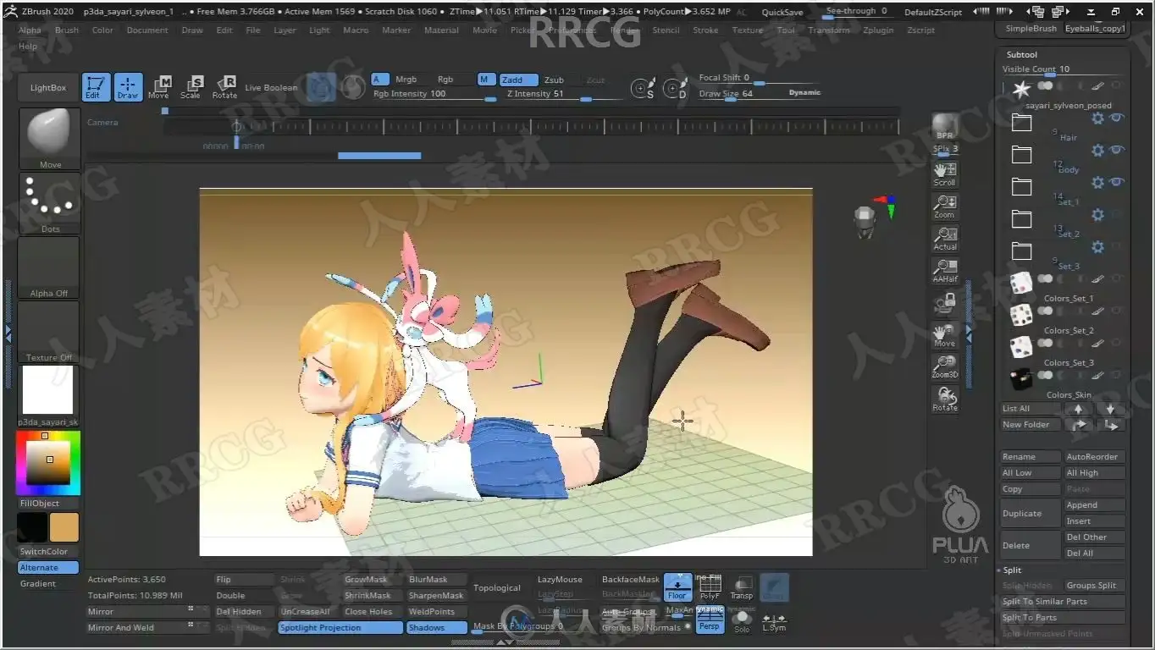Toggle the Transp transparency icon
1155x650 pixels.
click(742, 587)
